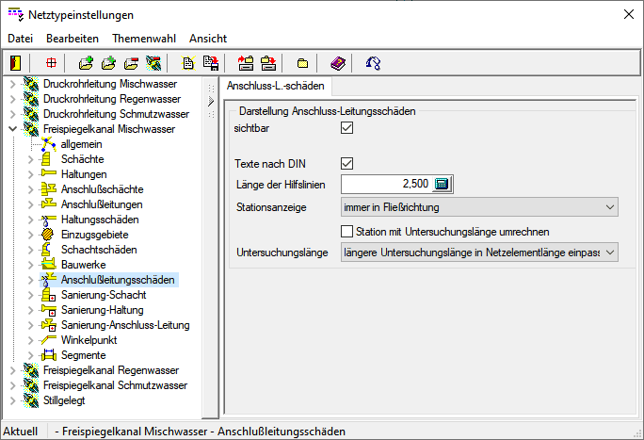
Task: Open the Bearbeiten menu
Action: click(72, 39)
